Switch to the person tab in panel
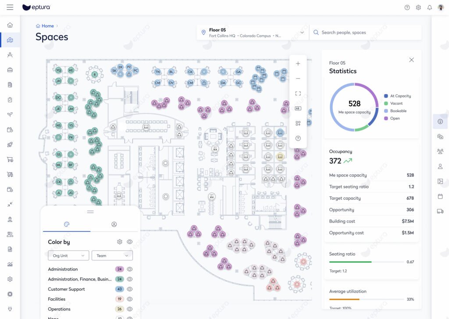 point(114,224)
